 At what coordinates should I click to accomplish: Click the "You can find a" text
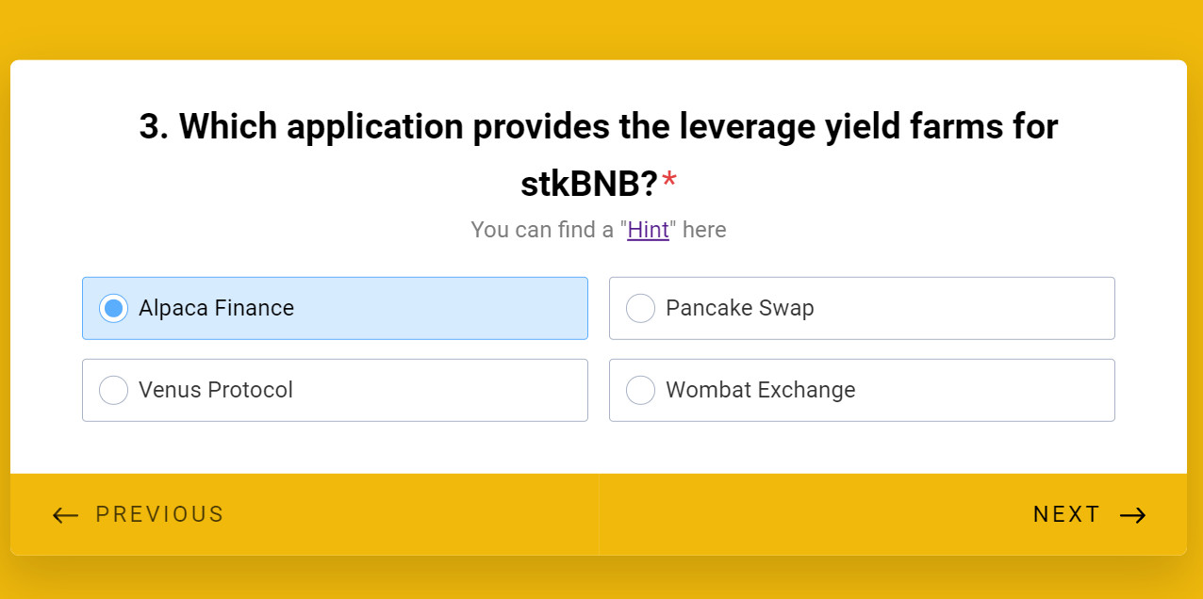click(x=542, y=230)
